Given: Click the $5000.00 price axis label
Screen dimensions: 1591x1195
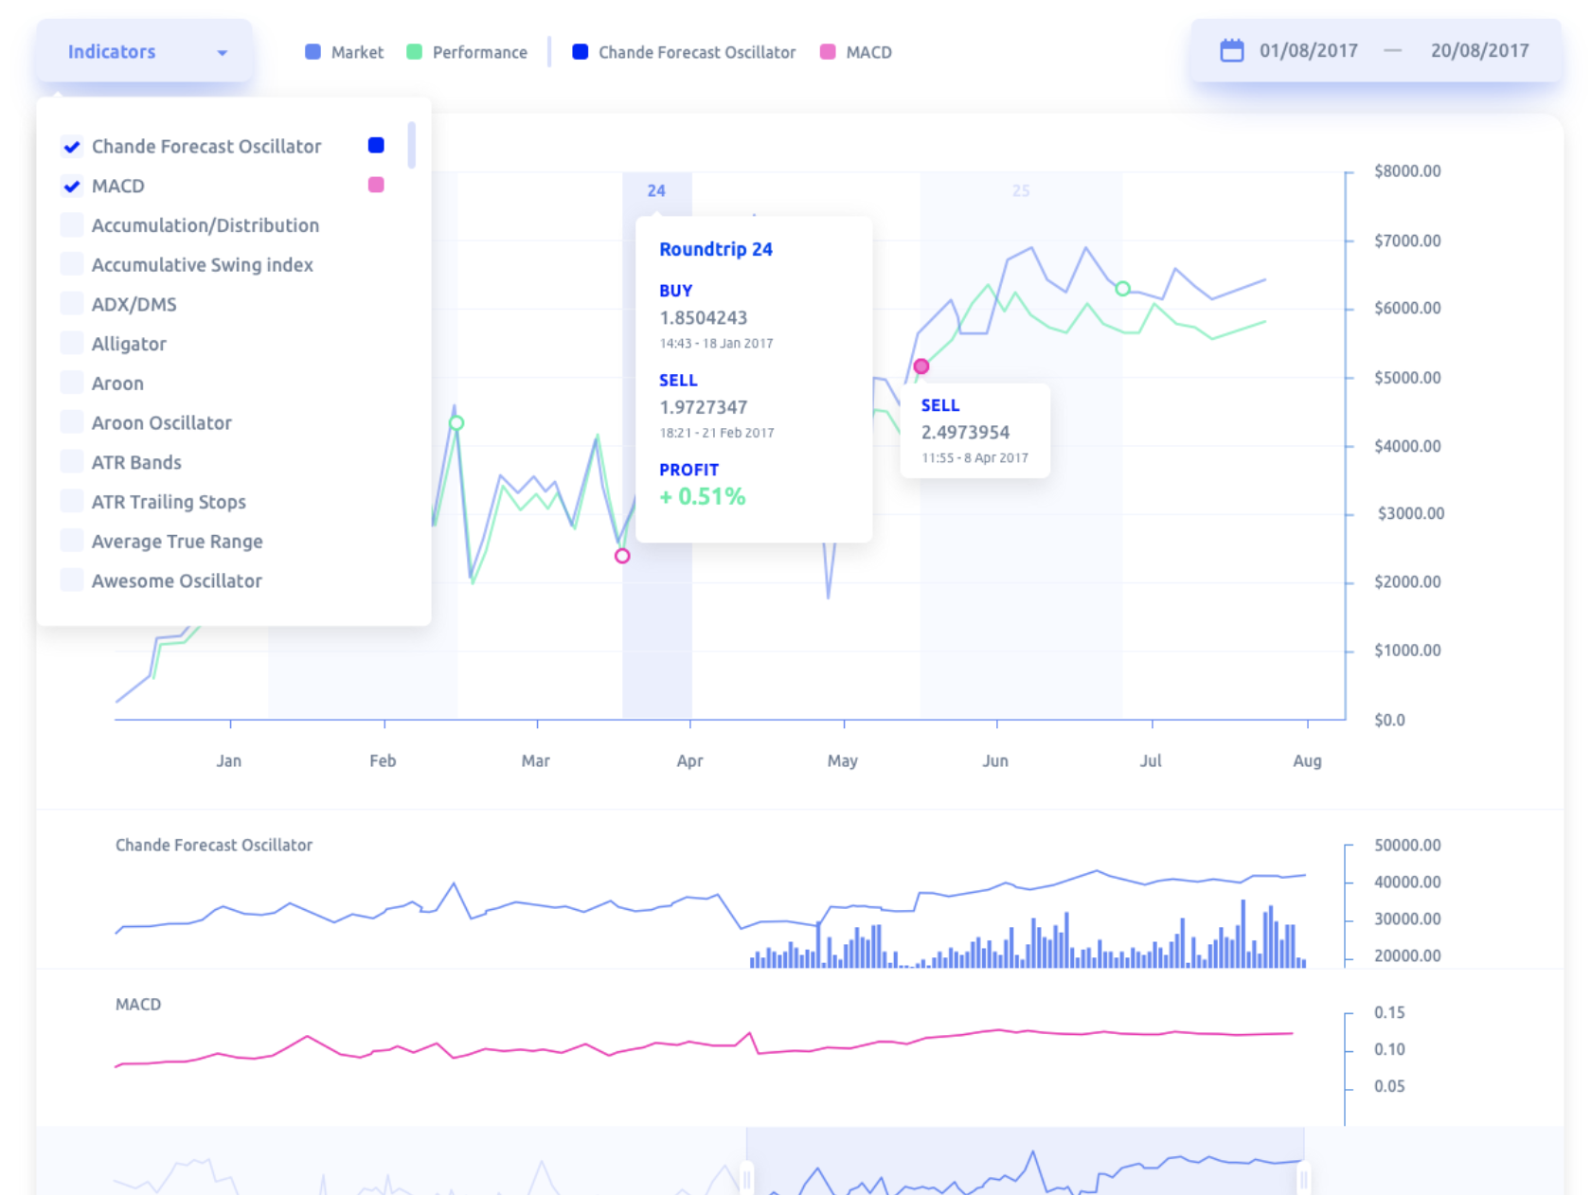Looking at the screenshot, I should (1407, 378).
